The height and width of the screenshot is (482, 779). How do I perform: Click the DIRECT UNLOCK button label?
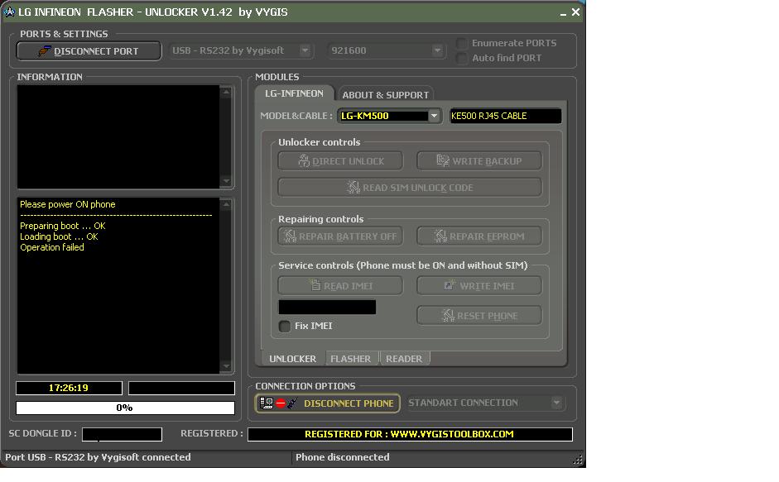pos(349,161)
